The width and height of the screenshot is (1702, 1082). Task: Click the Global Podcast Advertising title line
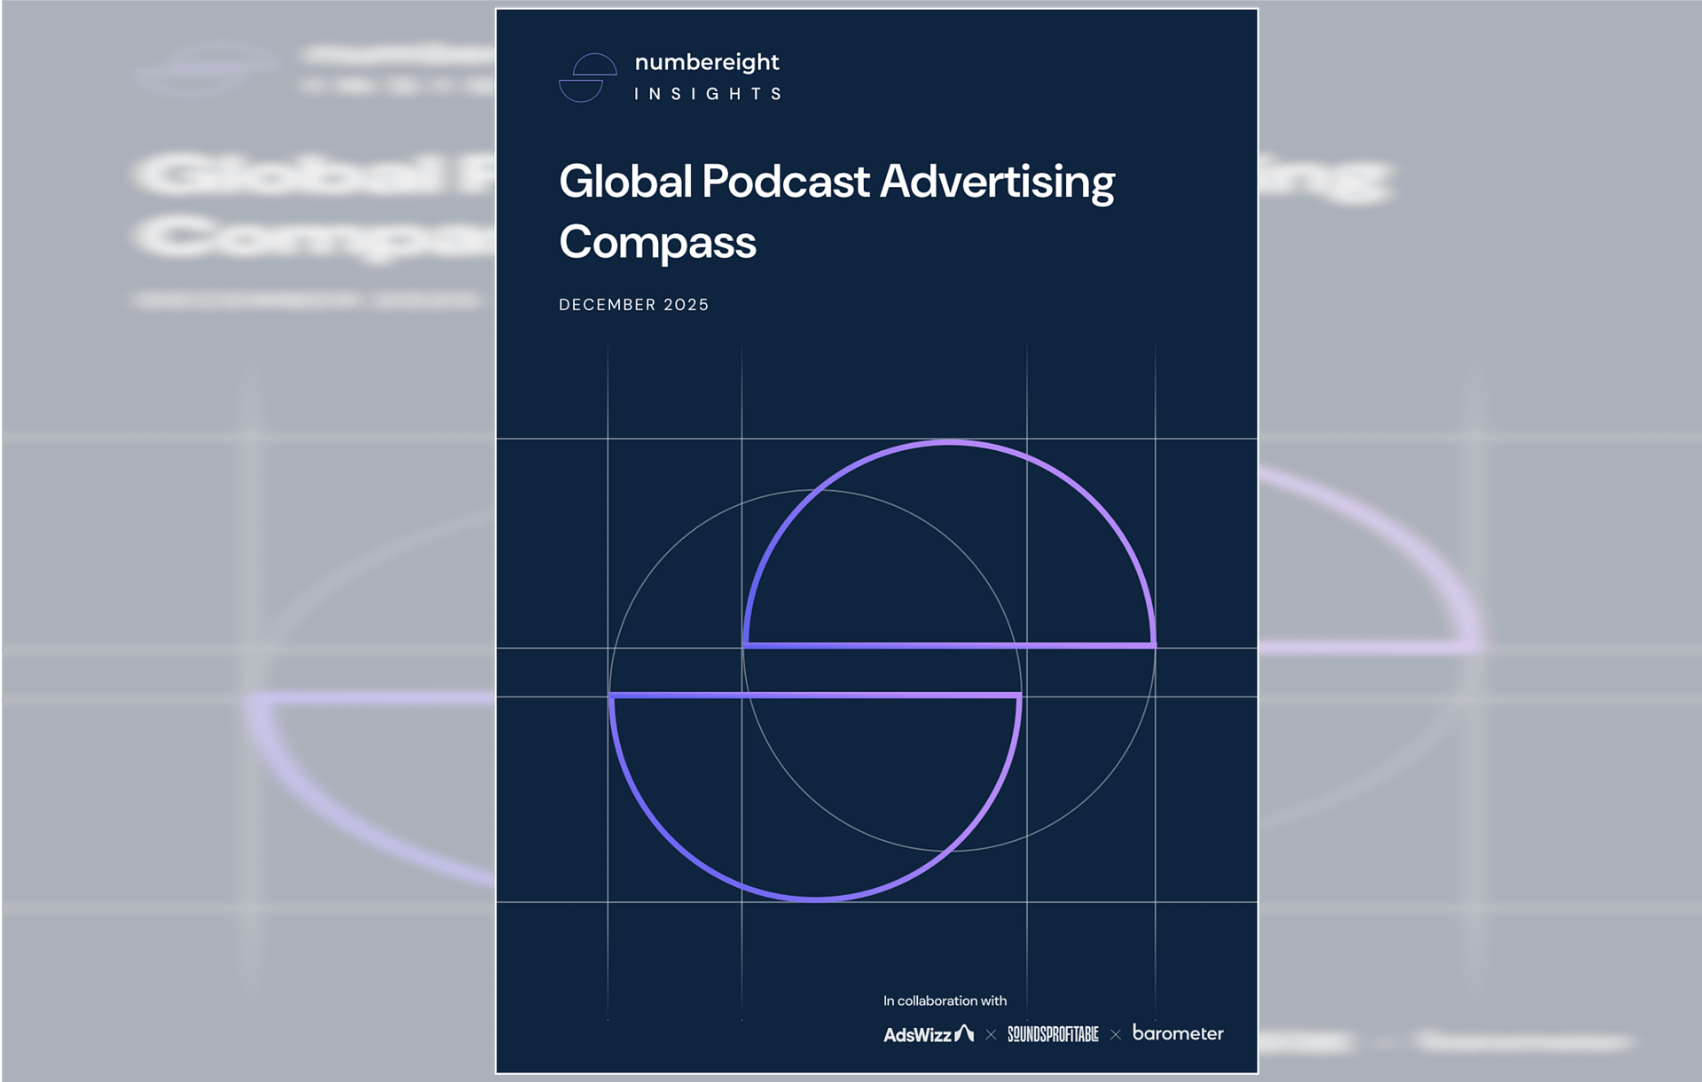[x=836, y=183]
